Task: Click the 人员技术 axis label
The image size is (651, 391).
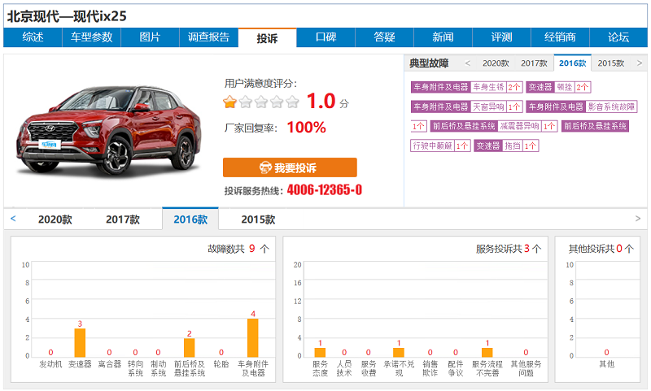Action: coord(344,368)
